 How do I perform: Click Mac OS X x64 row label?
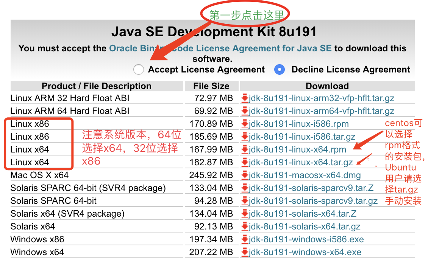39,175
